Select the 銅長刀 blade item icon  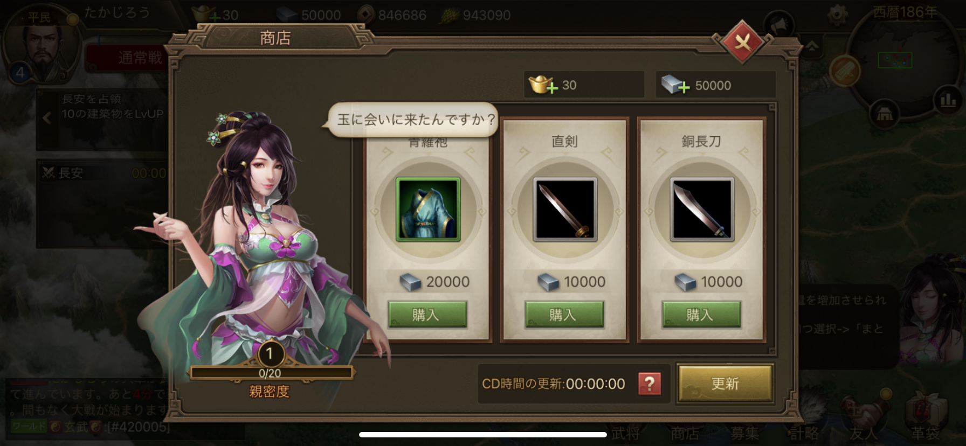(x=702, y=209)
